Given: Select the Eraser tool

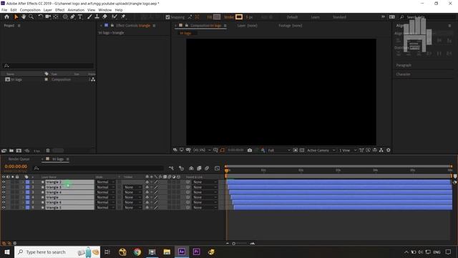Looking at the screenshot, I should (104, 17).
